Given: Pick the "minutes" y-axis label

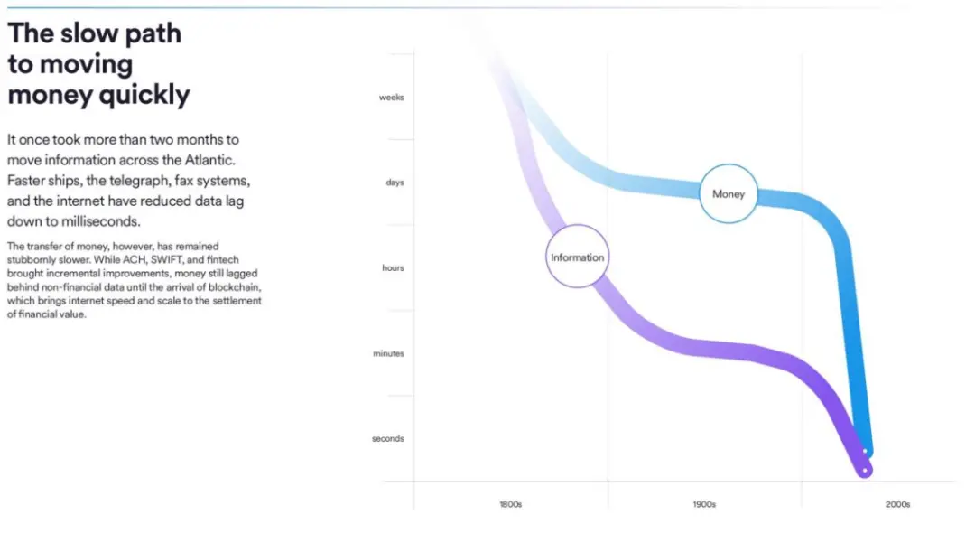Looking at the screenshot, I should pyautogui.click(x=388, y=353).
